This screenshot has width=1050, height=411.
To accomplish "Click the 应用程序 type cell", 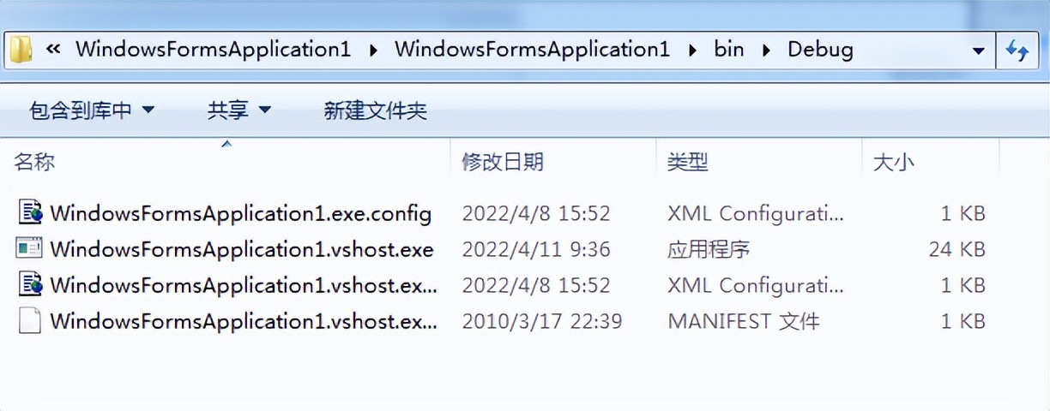I will (x=709, y=249).
